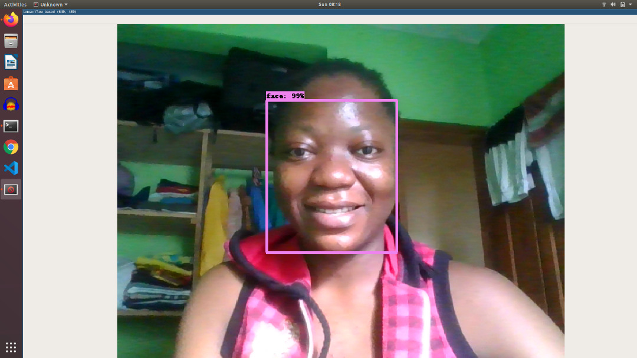Expand the system menu arrow
The height and width of the screenshot is (358, 637).
[631, 5]
